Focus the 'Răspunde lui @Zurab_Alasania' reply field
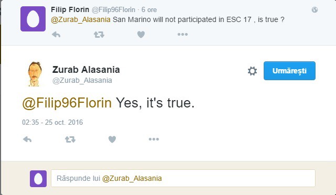Viewport: 336px width, 195px height. (183, 178)
